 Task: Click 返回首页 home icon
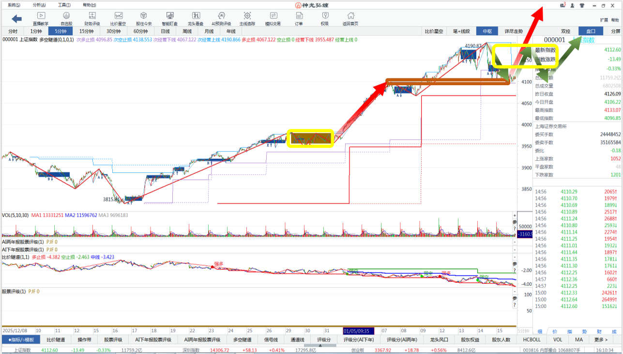(x=350, y=18)
